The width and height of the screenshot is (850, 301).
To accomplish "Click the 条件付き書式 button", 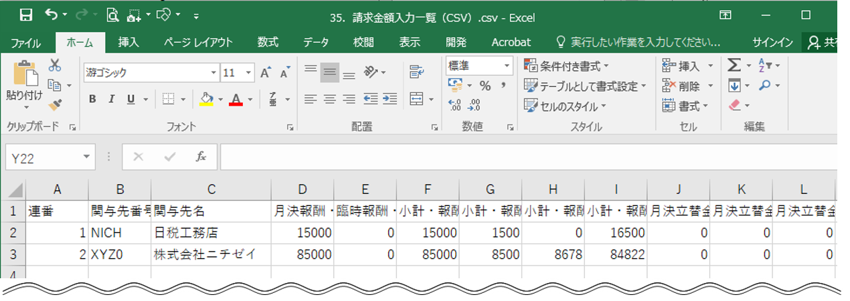I will 566,66.
